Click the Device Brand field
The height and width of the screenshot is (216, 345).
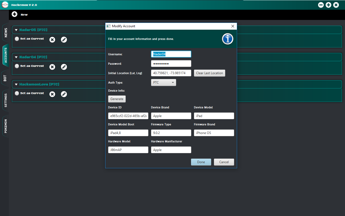171,116
